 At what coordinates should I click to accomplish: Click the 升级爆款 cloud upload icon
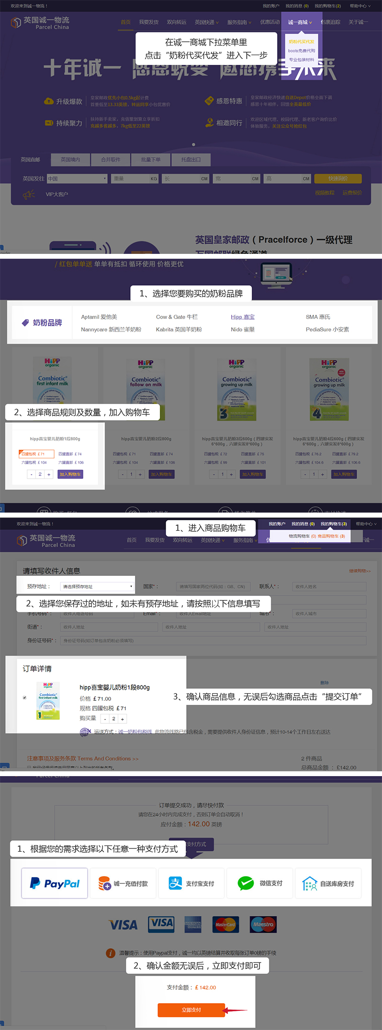point(48,101)
